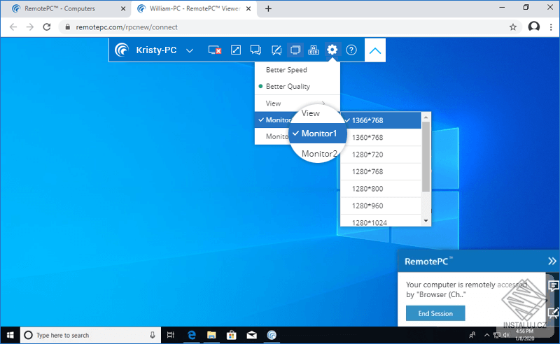Click End Session button
The image size is (560, 344).
435,313
